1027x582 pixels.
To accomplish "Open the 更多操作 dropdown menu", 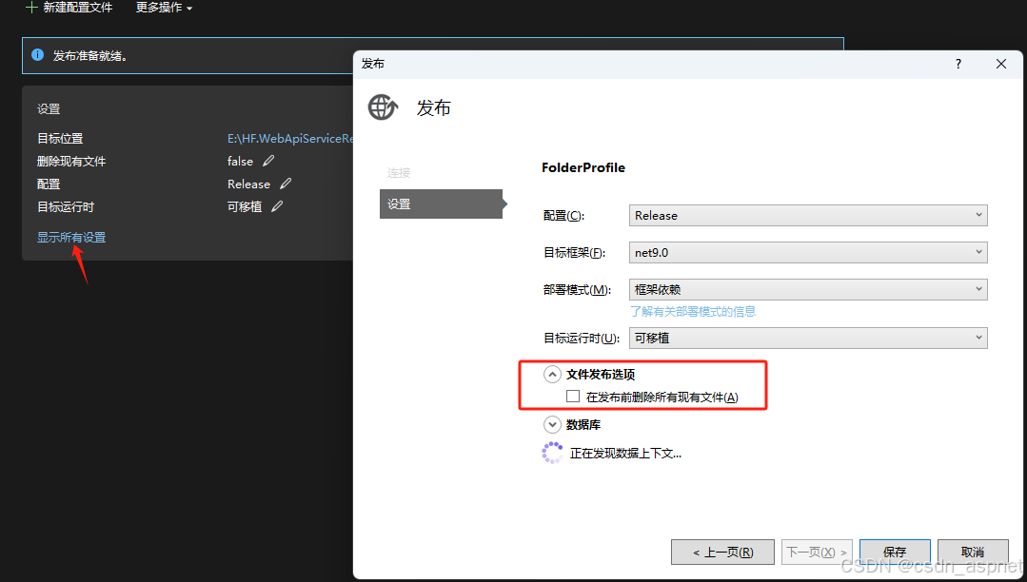I will pos(164,8).
